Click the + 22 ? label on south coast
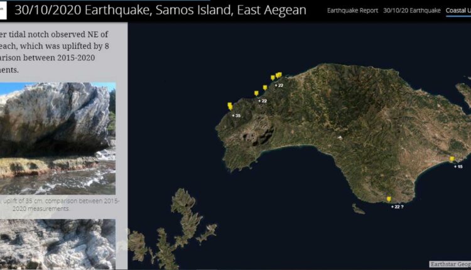 (396, 206)
